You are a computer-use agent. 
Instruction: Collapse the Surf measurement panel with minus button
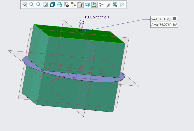coord(175,19)
